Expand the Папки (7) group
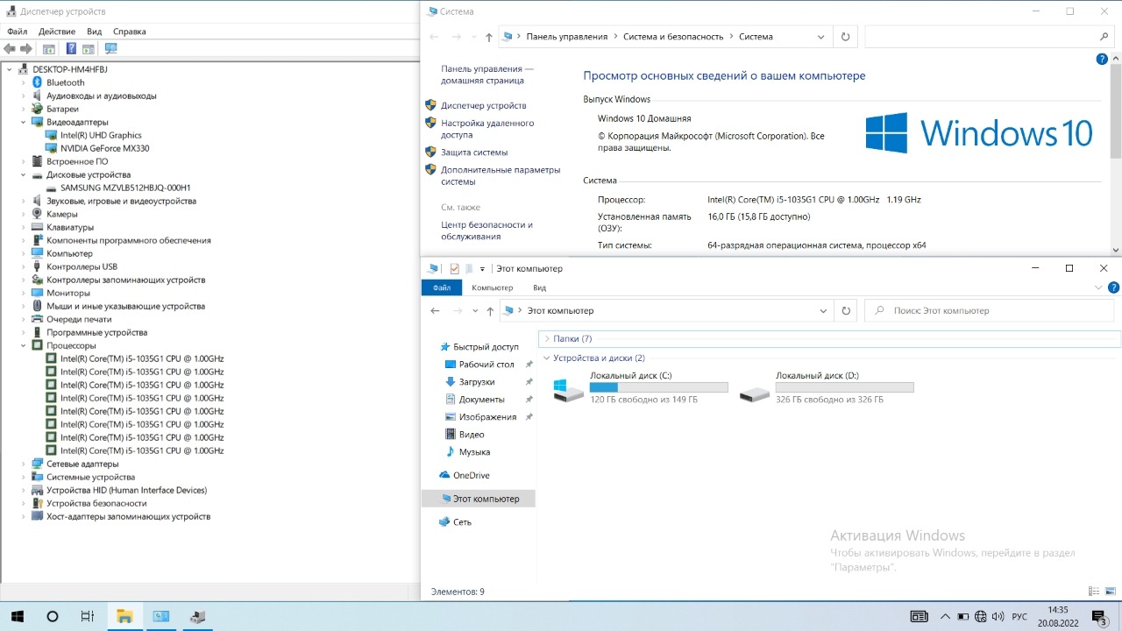Viewport: 1122px width, 631px height. coord(547,338)
